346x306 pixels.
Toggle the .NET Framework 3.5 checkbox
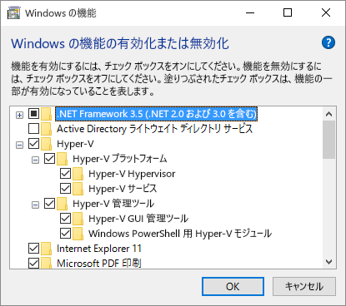33,114
